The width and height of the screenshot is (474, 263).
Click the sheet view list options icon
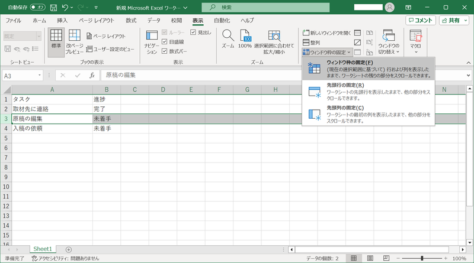pos(36,49)
